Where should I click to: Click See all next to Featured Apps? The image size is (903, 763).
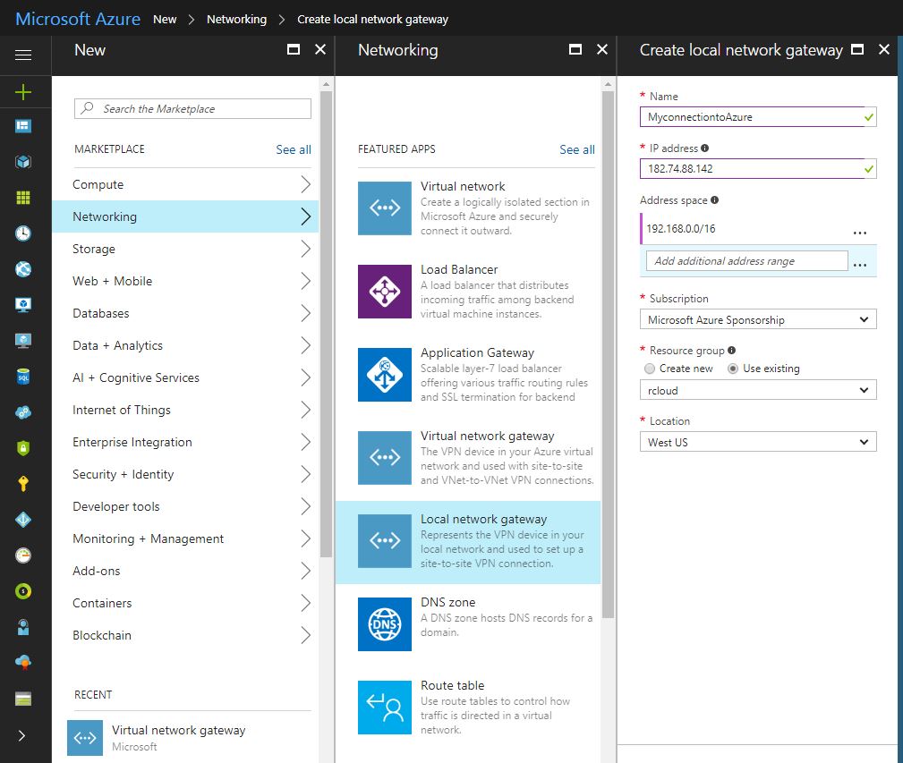point(576,149)
